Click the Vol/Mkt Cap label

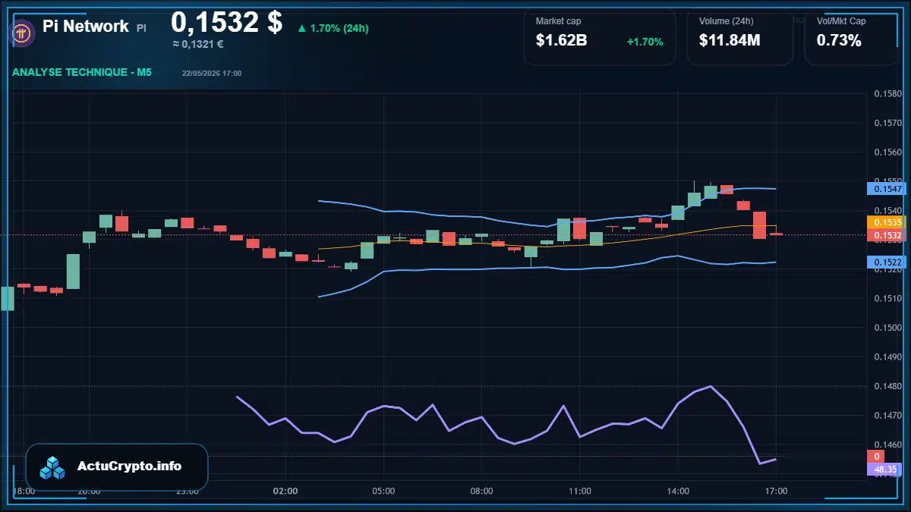click(841, 21)
